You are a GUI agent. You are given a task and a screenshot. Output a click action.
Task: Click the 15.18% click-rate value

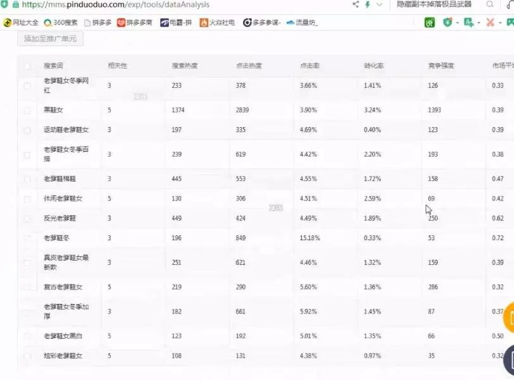310,238
